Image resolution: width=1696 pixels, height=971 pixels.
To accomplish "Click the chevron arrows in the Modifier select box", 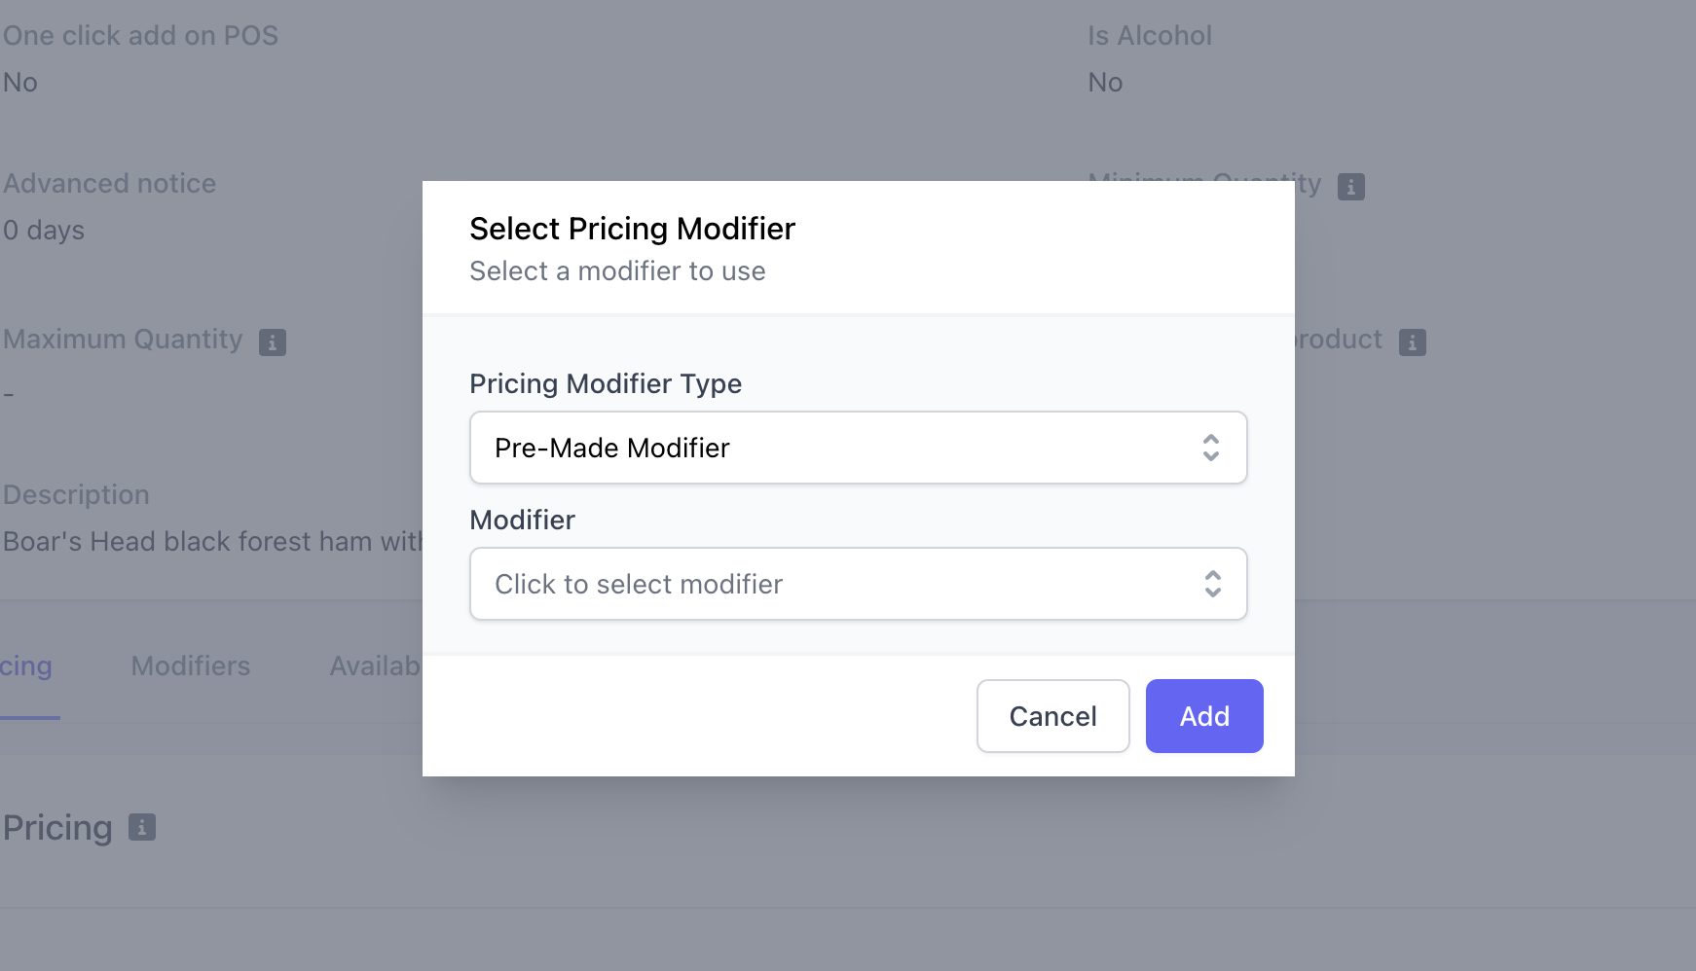I will coord(1212,584).
